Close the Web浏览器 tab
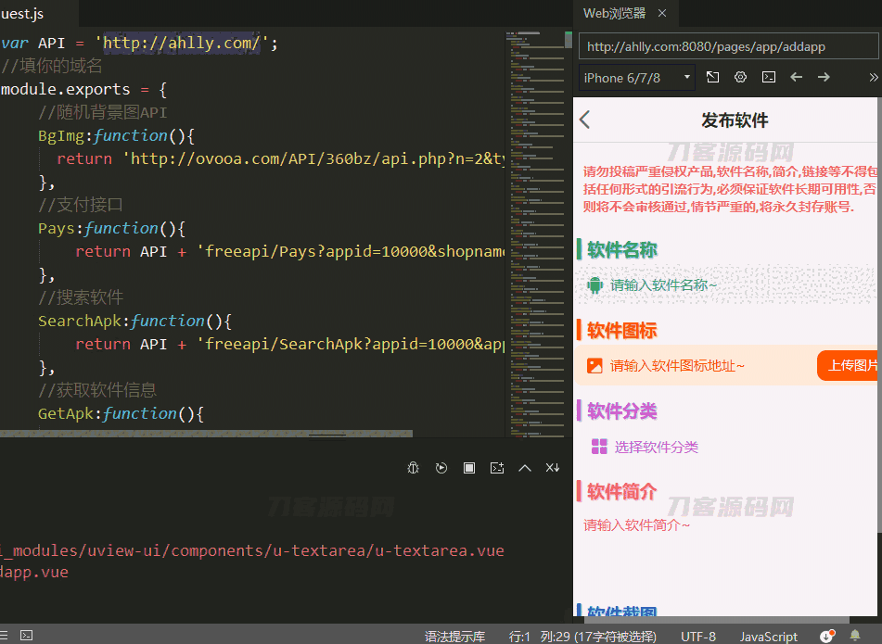The image size is (882, 644). tap(662, 13)
